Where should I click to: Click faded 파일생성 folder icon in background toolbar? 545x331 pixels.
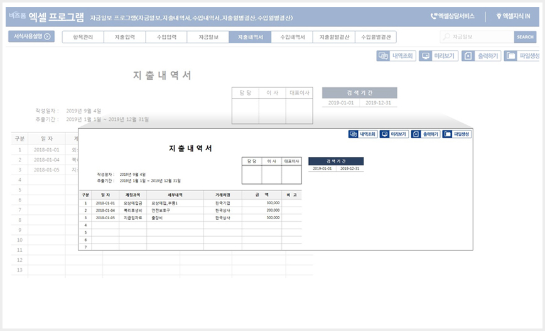tap(510, 56)
